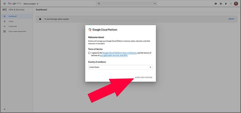Click the API icon beside APIs & Services

5,10
